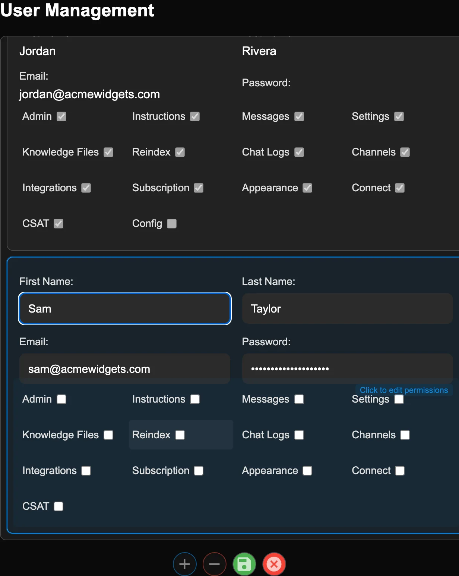459x576 pixels.
Task: Uncheck Settings in Jordan's card
Action: [x=399, y=116]
